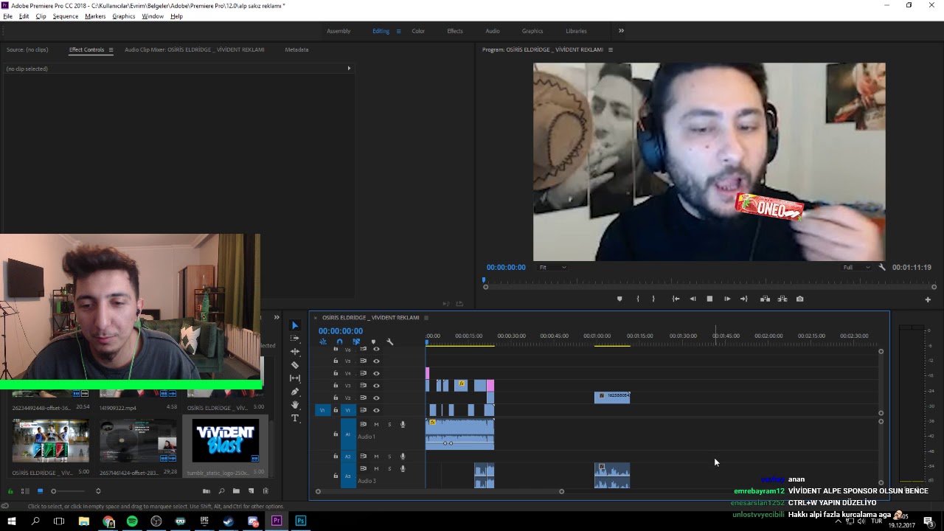Toggle V2 track visibility eye
Screen dimensions: 944x531
click(x=376, y=398)
